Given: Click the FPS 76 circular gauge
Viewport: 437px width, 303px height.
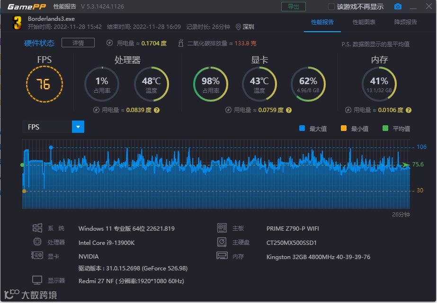Looking at the screenshot, I should (45, 84).
